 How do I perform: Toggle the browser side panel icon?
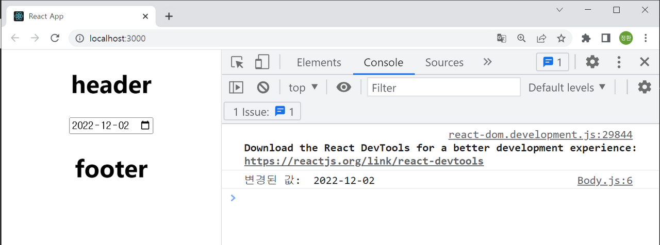coord(606,38)
